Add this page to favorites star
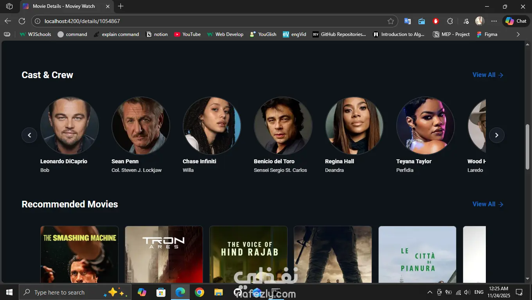 coord(390,21)
